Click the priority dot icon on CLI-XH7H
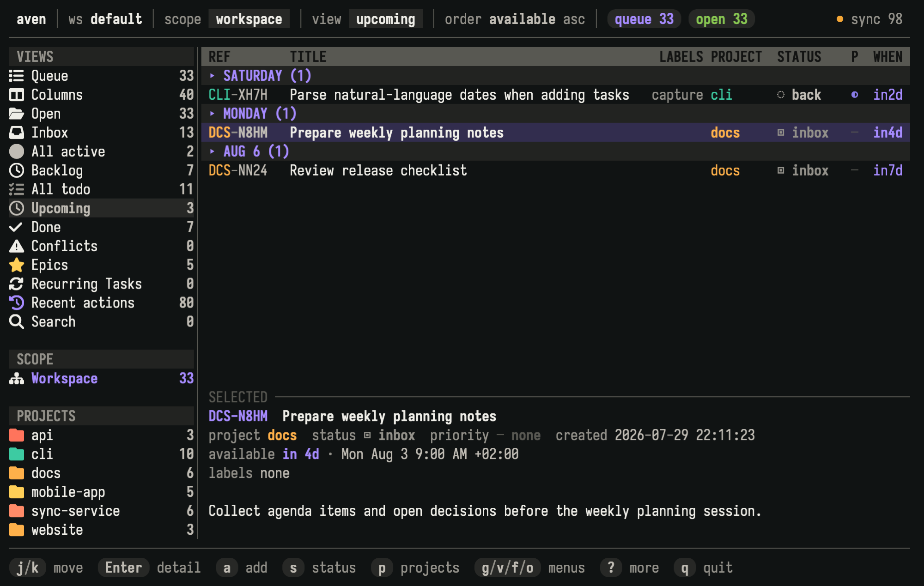 [855, 95]
